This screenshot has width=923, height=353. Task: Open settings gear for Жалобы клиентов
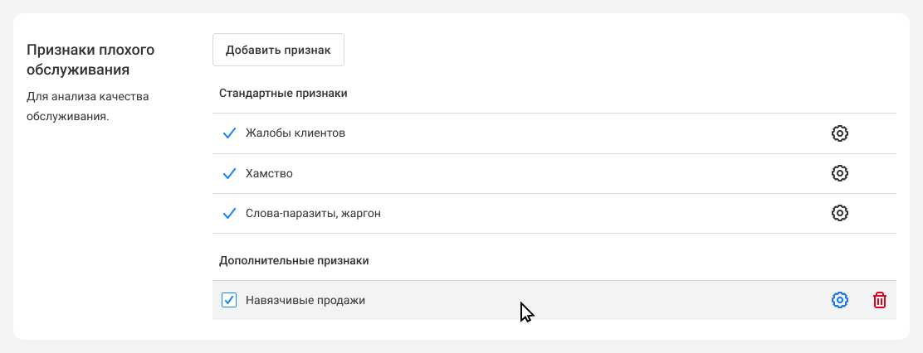pyautogui.click(x=839, y=133)
